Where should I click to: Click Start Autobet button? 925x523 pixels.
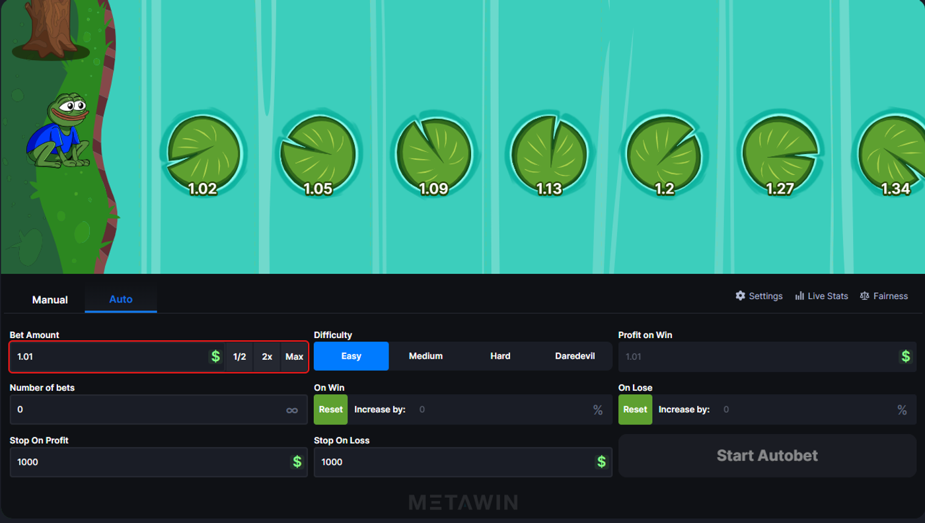click(x=767, y=456)
